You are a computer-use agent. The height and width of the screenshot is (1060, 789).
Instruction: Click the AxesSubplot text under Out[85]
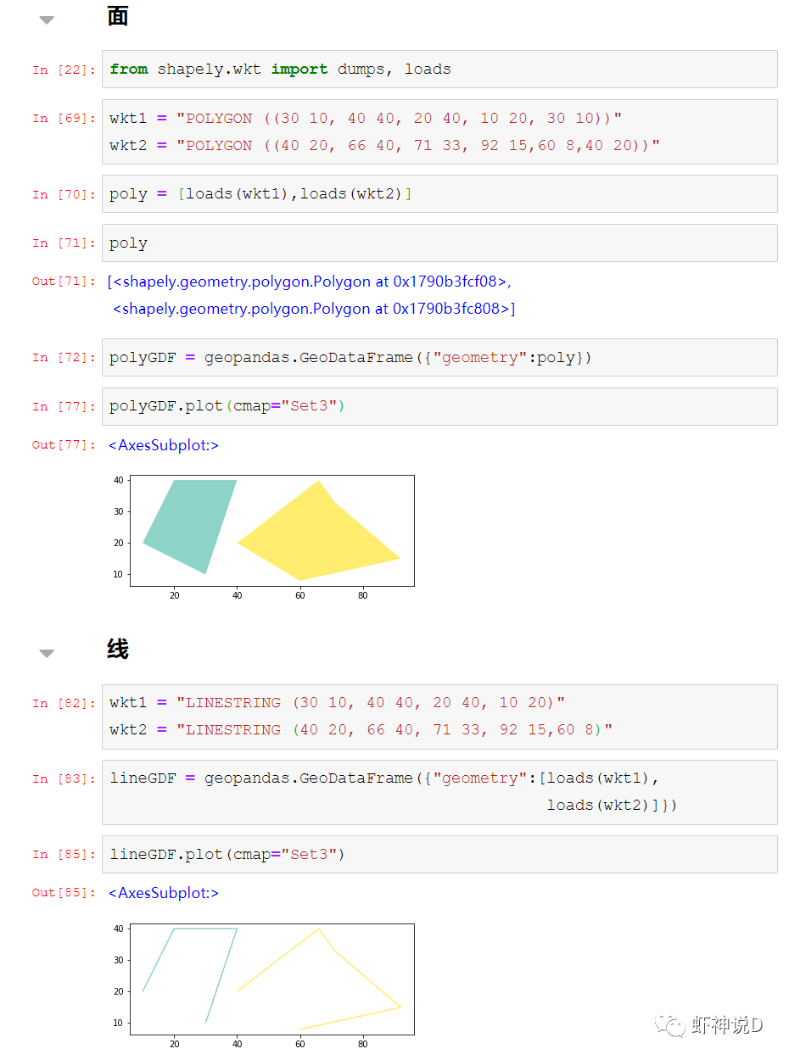click(164, 893)
